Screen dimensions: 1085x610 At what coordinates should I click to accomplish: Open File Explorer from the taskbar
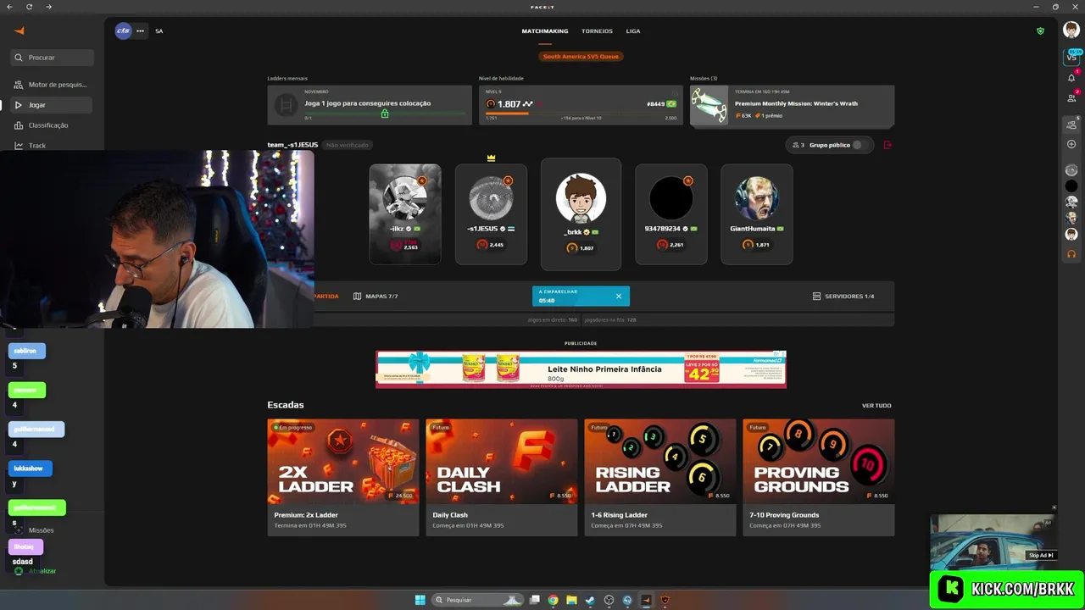pyautogui.click(x=571, y=600)
